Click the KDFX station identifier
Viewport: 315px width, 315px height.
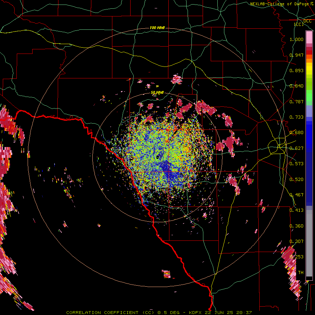click(195, 313)
